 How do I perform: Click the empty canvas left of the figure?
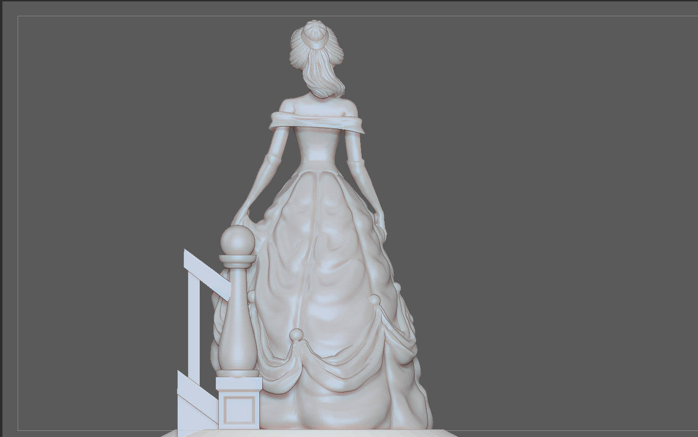click(119, 191)
